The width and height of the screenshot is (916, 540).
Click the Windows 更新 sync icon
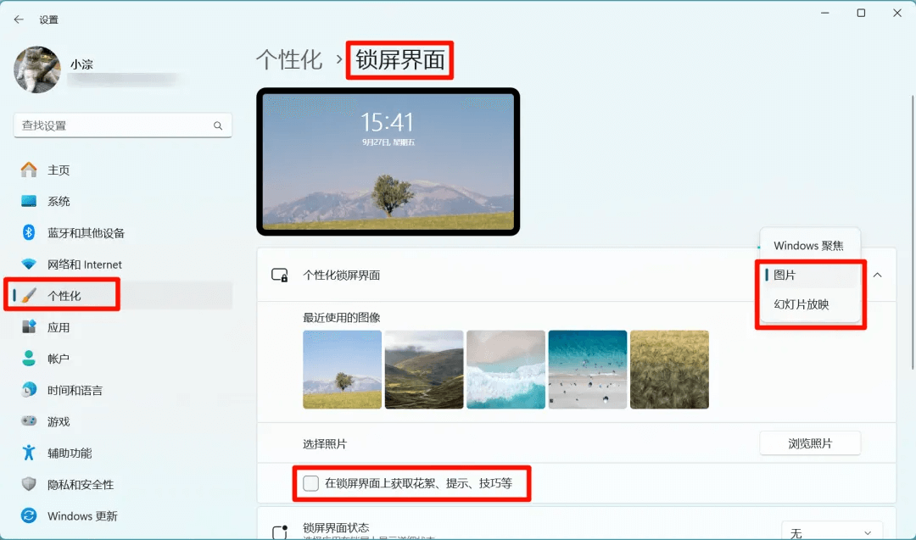pos(29,515)
